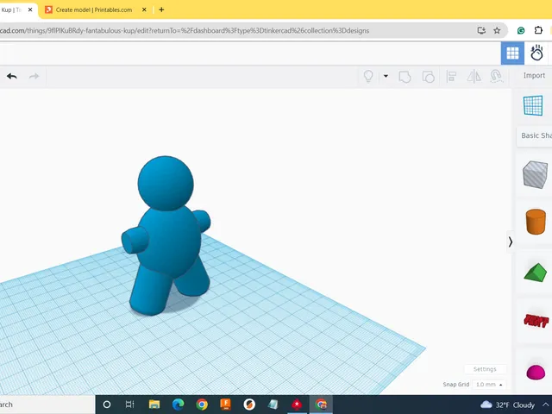552x414 pixels.
Task: Click the Ungroup shapes icon
Action: click(x=428, y=77)
